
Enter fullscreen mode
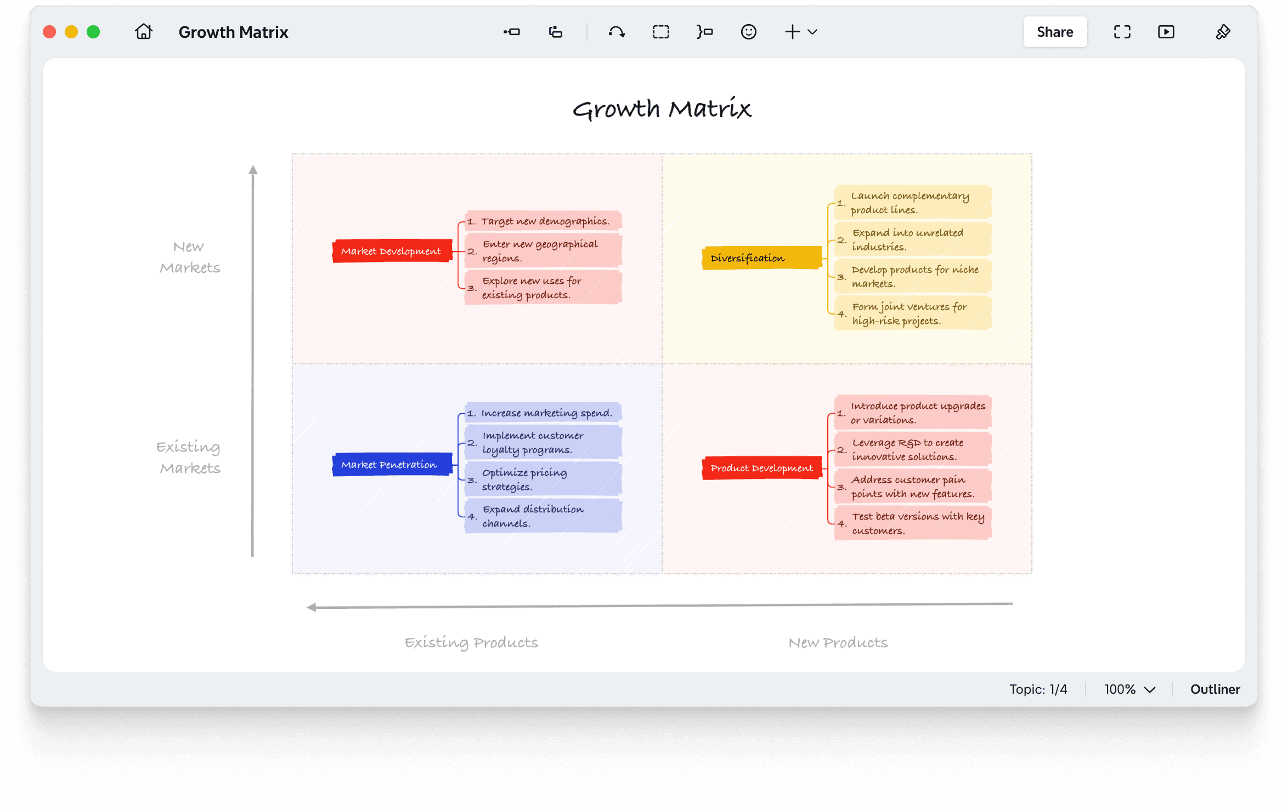1122,32
